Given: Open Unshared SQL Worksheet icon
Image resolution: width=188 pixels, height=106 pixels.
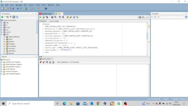Looking at the screenshot, I should point(68,17).
